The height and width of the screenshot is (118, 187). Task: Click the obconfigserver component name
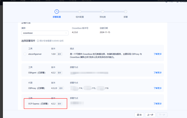[35, 54]
